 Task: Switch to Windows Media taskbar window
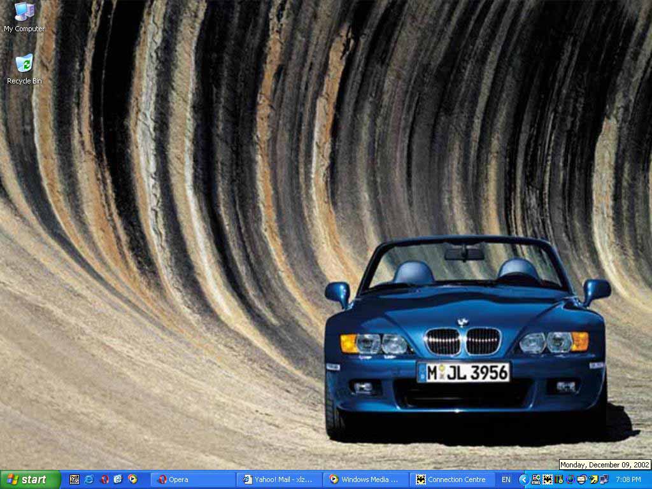point(366,480)
